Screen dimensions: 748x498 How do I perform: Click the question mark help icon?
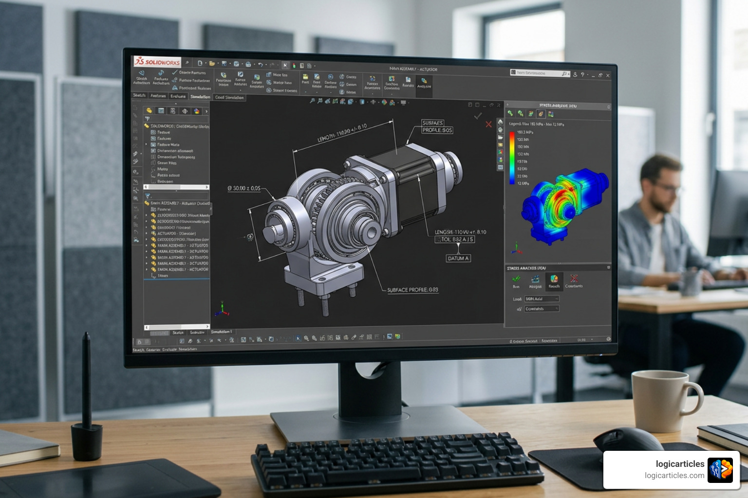tap(582, 74)
